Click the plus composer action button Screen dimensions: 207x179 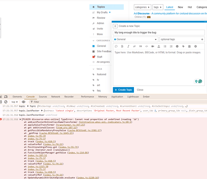[x=115, y=26]
